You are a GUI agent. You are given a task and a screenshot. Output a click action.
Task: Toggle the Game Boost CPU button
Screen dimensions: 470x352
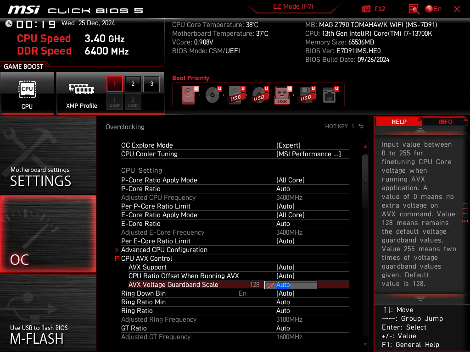pos(27,93)
